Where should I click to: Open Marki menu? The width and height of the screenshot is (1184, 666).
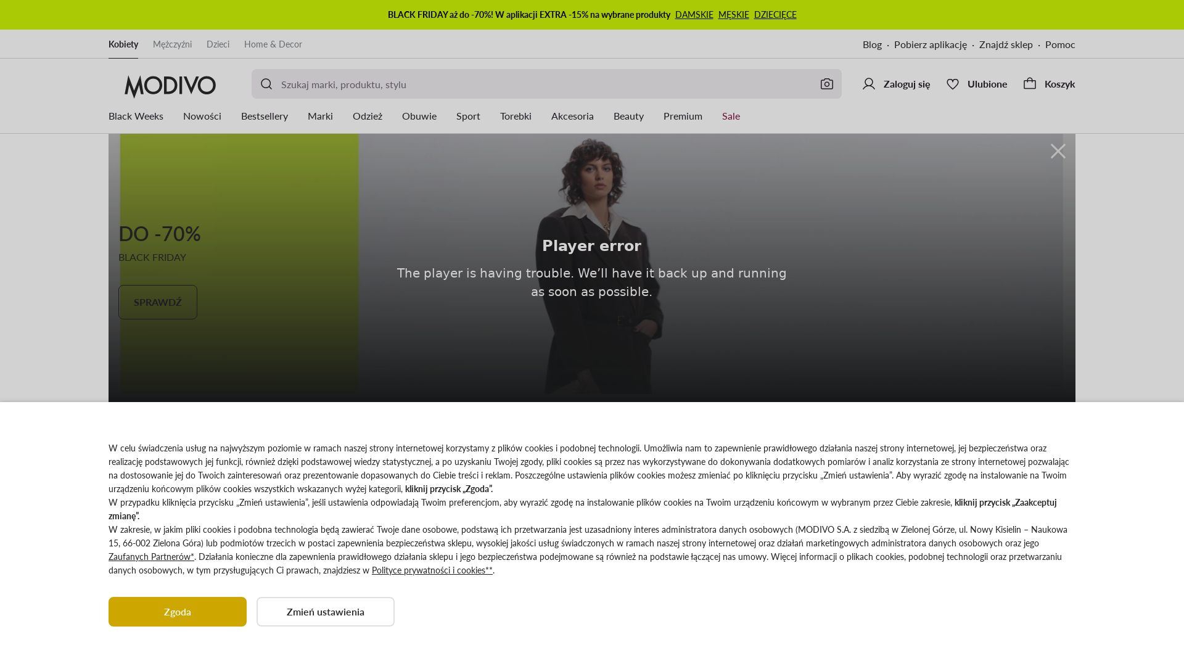tap(320, 116)
